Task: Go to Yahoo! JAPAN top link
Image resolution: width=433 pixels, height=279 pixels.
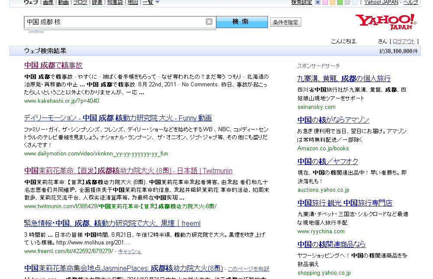Action: [x=381, y=2]
